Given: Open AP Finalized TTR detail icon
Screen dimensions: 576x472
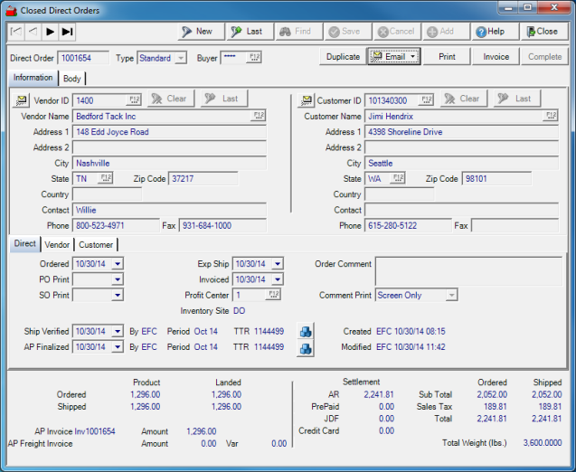Looking at the screenshot, I should pos(306,348).
